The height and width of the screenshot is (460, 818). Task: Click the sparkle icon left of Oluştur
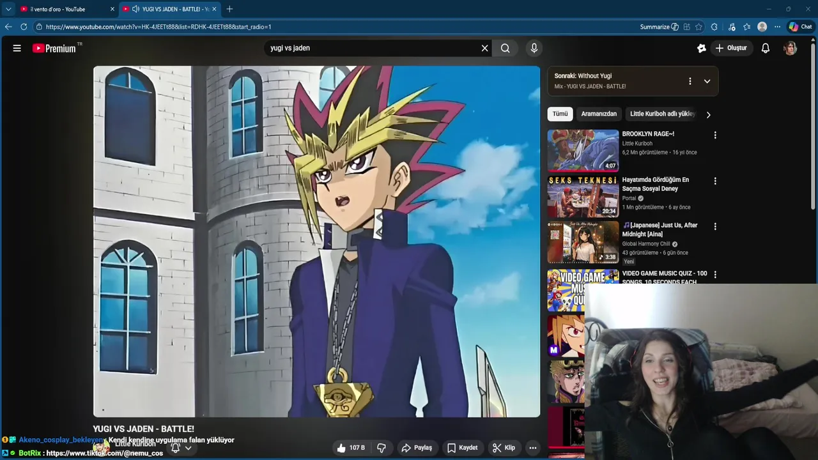tap(702, 48)
